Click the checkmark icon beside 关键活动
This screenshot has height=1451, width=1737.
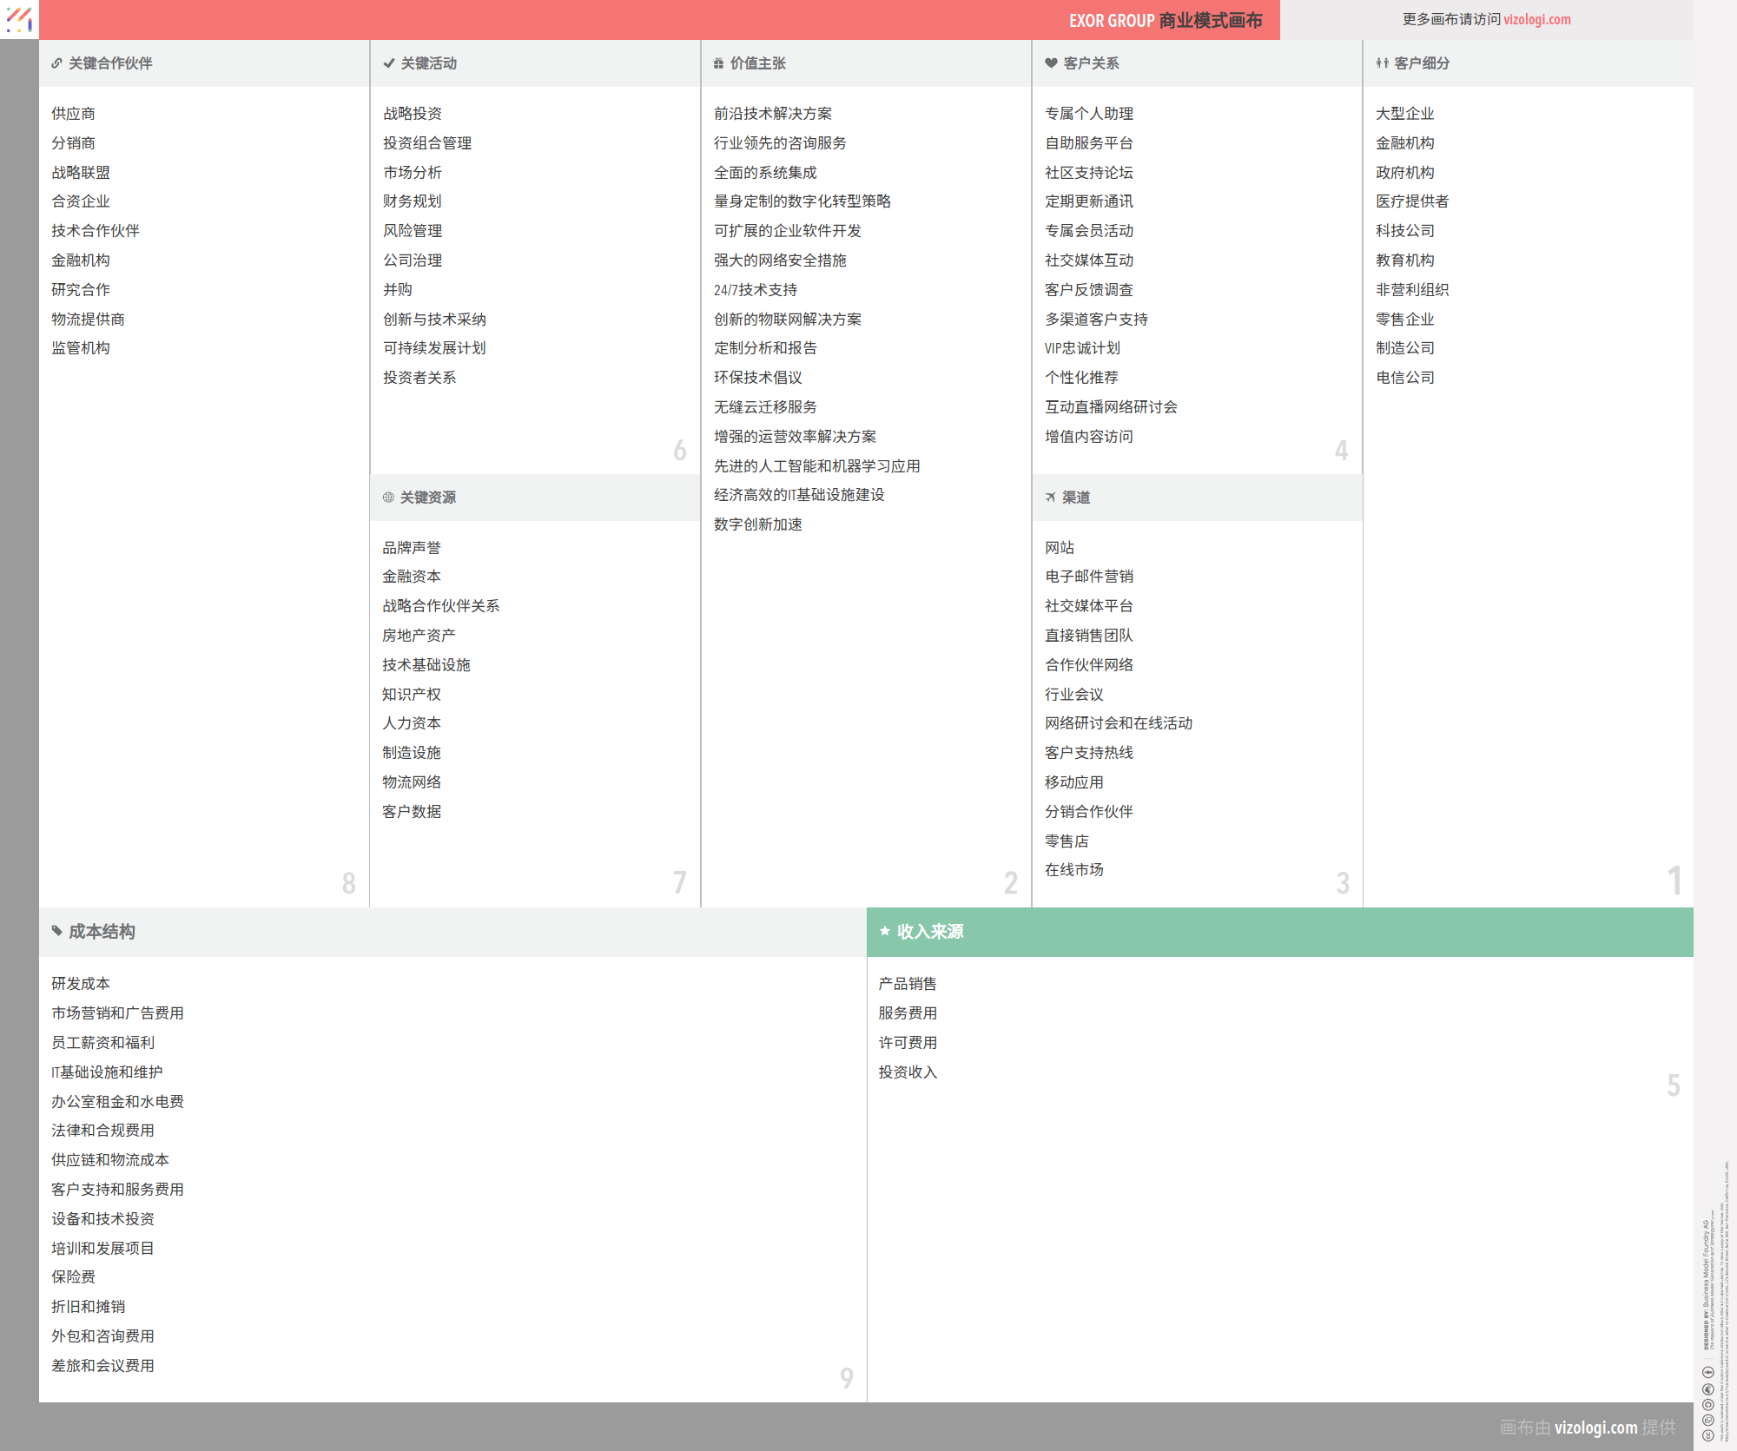click(x=388, y=63)
